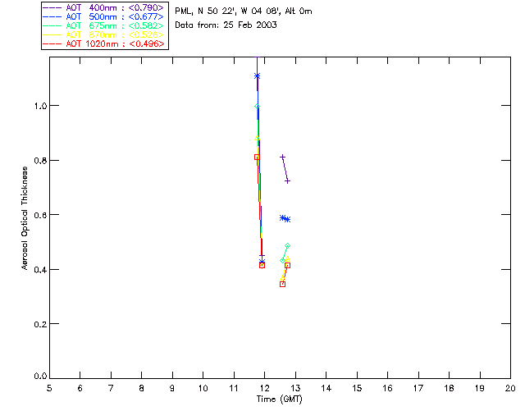Click the red square marker at 0.8 level

coord(257,157)
